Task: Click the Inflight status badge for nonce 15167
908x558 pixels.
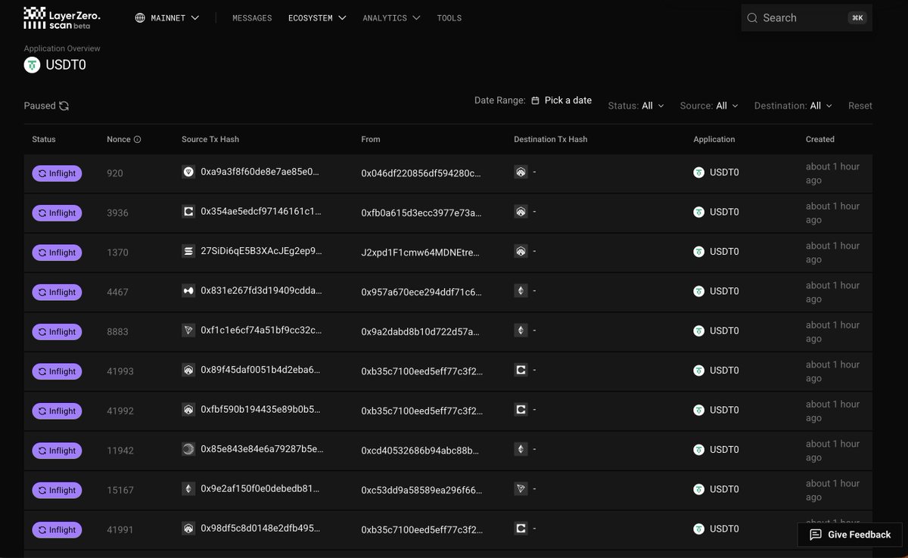Action: (x=56, y=490)
